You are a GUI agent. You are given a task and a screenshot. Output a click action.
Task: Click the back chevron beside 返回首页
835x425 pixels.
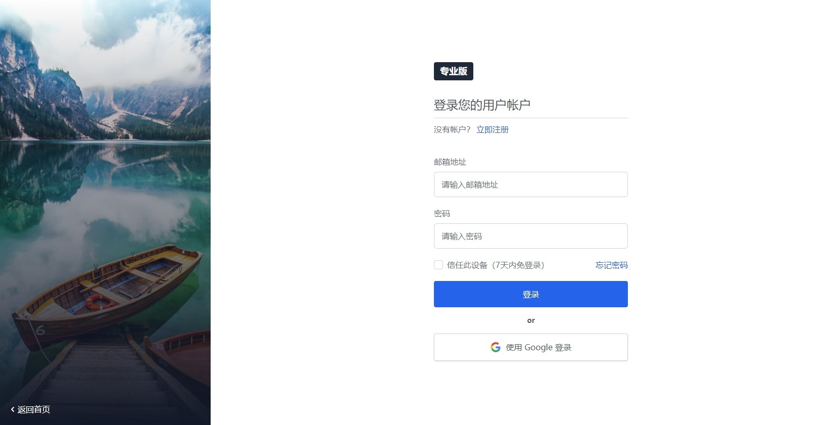[x=13, y=409]
